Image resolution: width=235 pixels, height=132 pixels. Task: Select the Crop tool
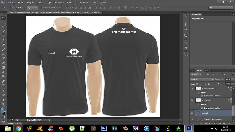pos(3,36)
